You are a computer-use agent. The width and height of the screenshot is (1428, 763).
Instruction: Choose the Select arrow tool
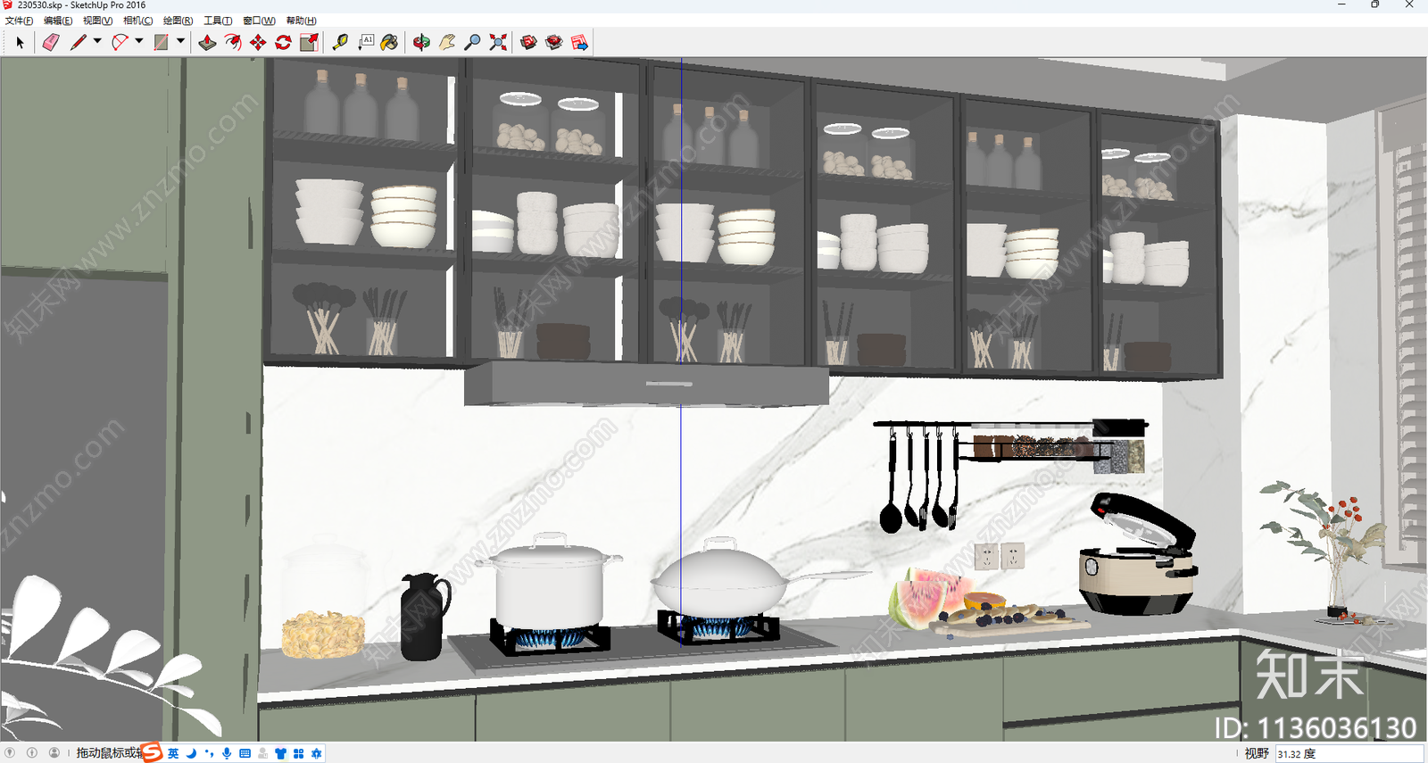[x=20, y=42]
